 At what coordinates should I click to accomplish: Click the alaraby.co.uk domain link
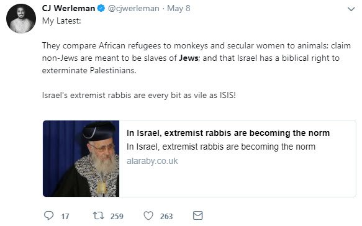click(x=152, y=161)
